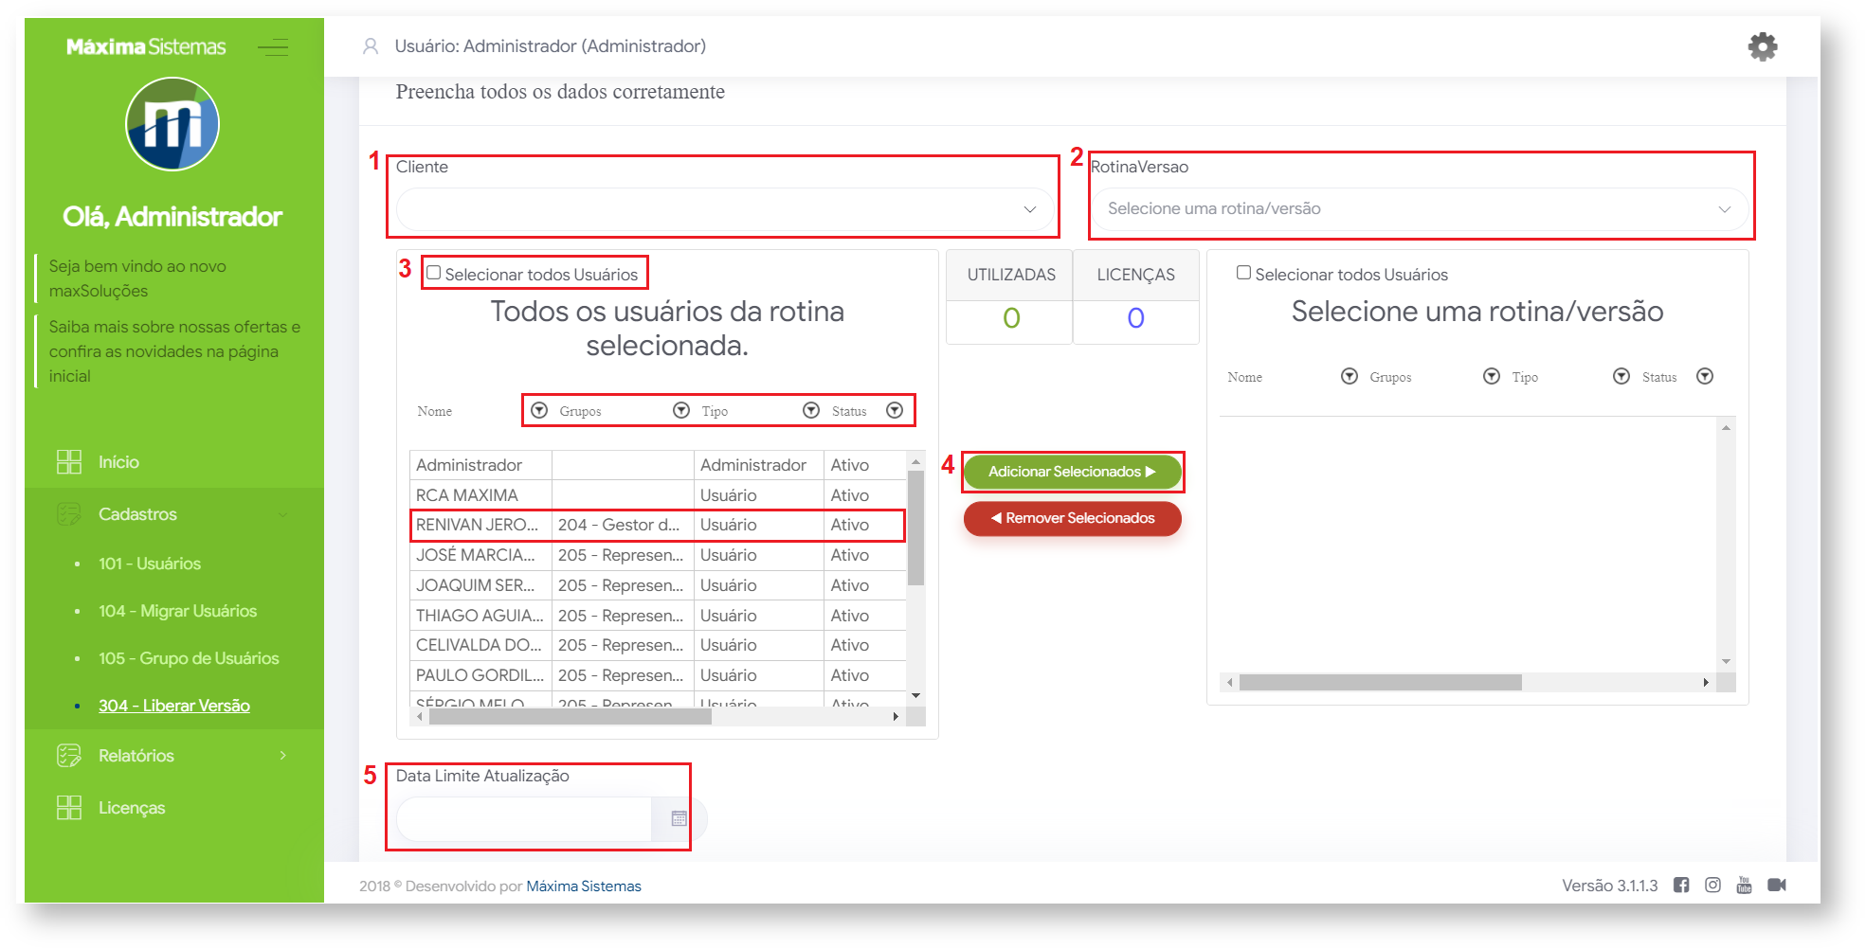Open the Facebook icon in footer
The height and width of the screenshot is (949, 1866).
(x=1681, y=885)
